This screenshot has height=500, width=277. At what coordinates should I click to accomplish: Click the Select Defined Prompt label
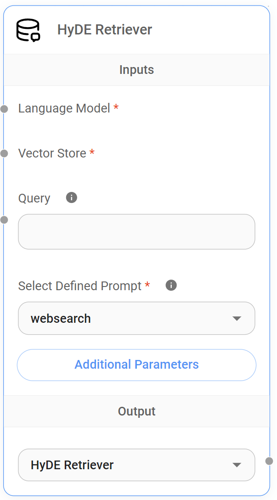(80, 286)
